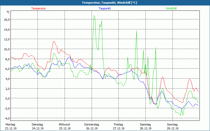210x131 pixels.
Task: Select the 16,0 y-axis value label
Action: [x=7, y=20]
